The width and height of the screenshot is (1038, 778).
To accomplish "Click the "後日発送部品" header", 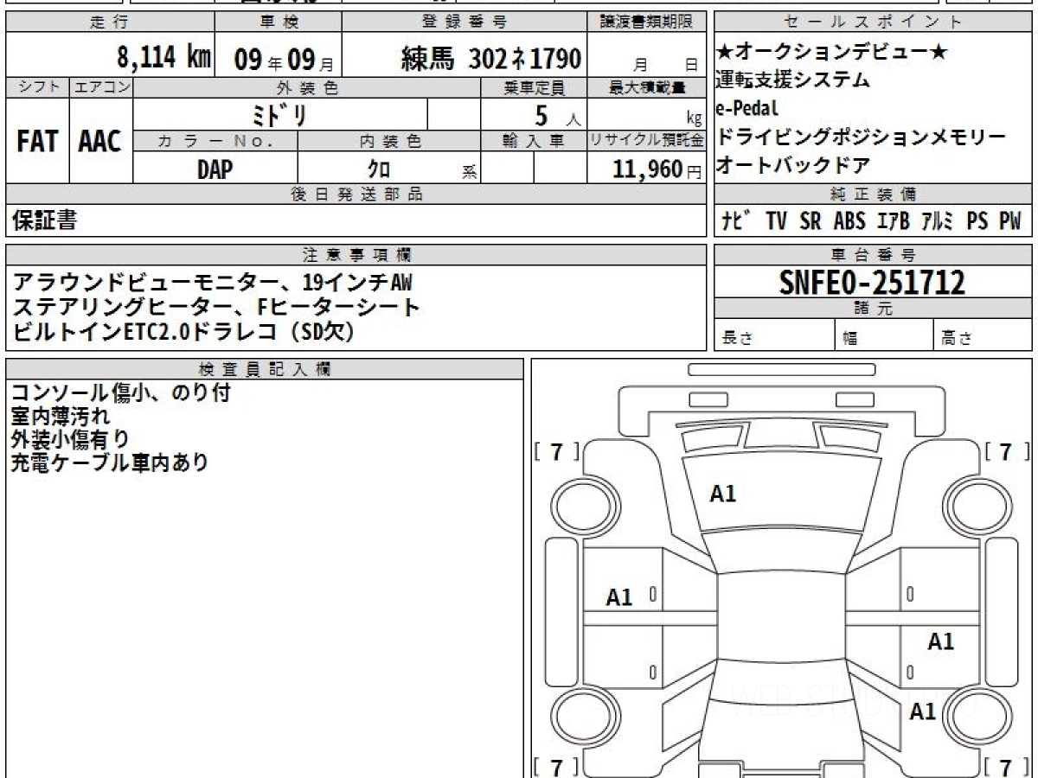I will pos(356,194).
